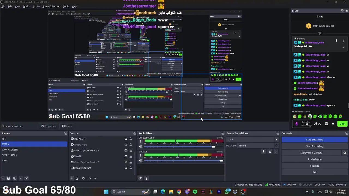Open transition properties three-dot icon
Viewport: 349px width, 196px height.
coord(276,151)
